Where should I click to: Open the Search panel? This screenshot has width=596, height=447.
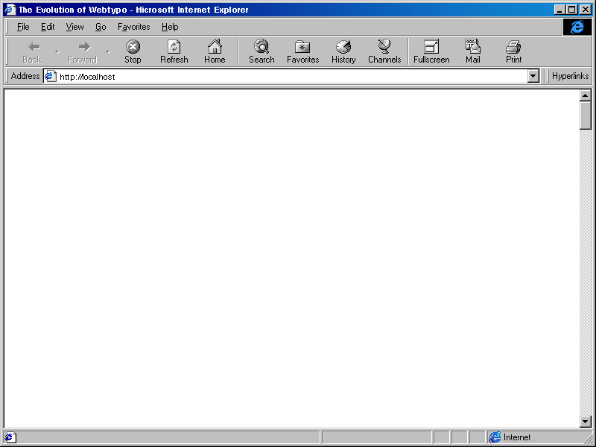click(261, 51)
